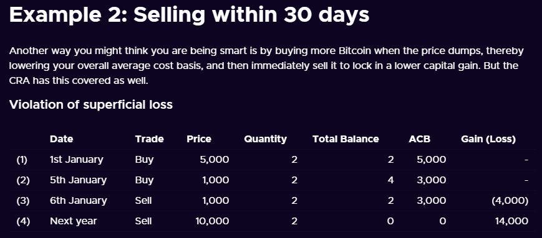Click the ACB column header
Viewport: 542px width, 238px height.
(x=420, y=139)
